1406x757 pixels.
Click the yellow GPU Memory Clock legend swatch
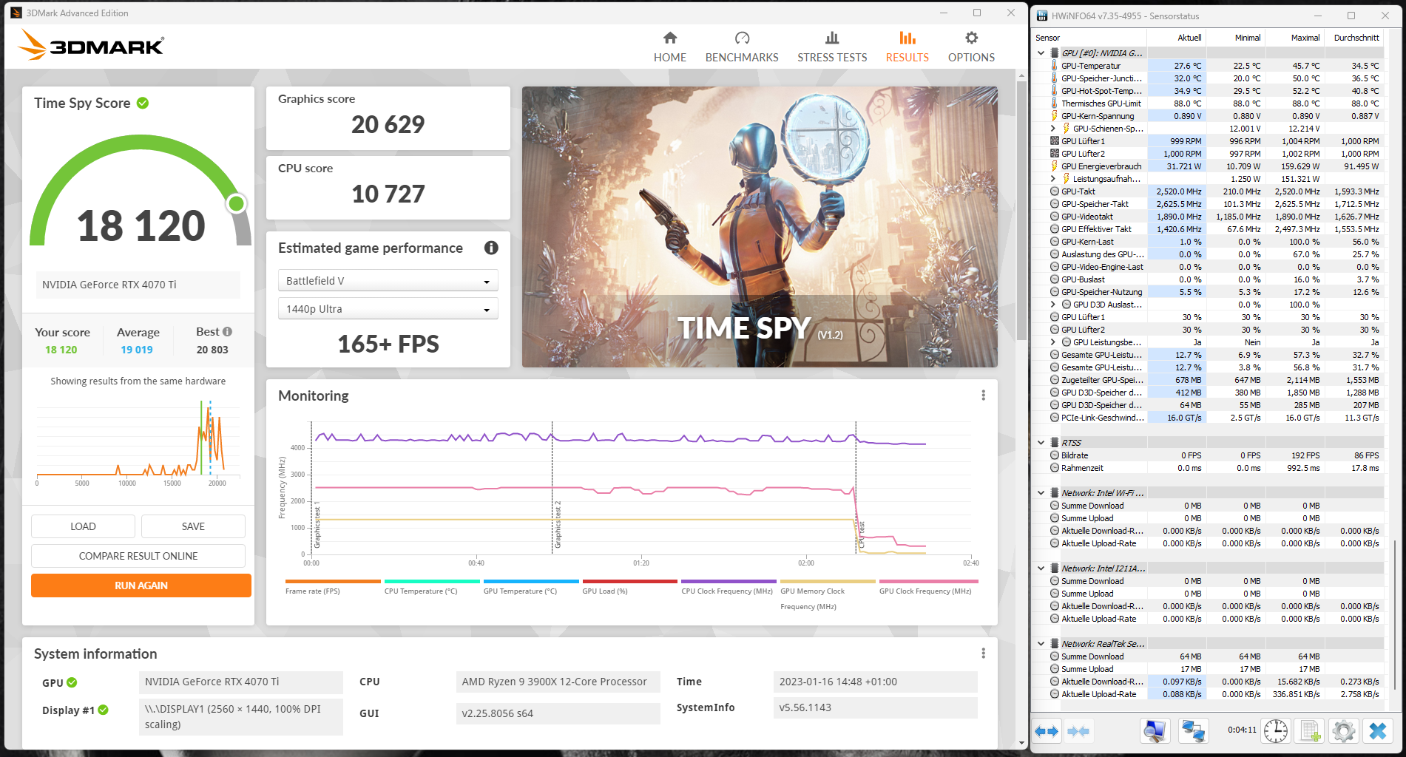pos(828,582)
